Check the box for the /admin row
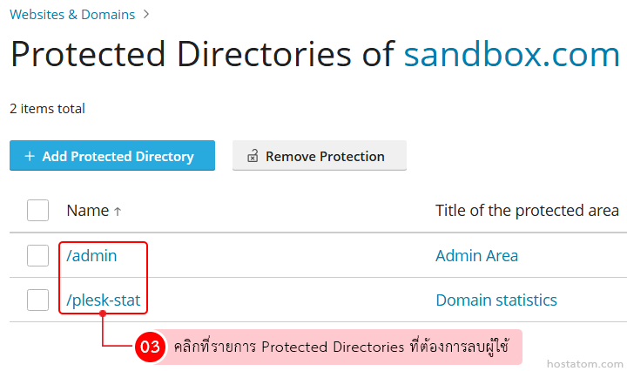The height and width of the screenshot is (371, 627). (37, 255)
